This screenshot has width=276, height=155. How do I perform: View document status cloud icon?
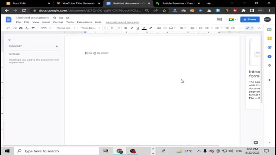(x=67, y=18)
